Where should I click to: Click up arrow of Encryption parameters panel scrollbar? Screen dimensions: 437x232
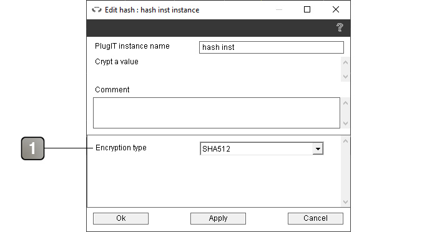click(345, 141)
